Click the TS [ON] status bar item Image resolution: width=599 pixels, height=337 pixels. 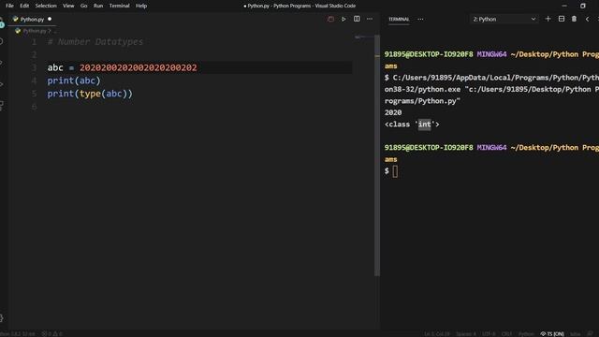[x=552, y=334]
